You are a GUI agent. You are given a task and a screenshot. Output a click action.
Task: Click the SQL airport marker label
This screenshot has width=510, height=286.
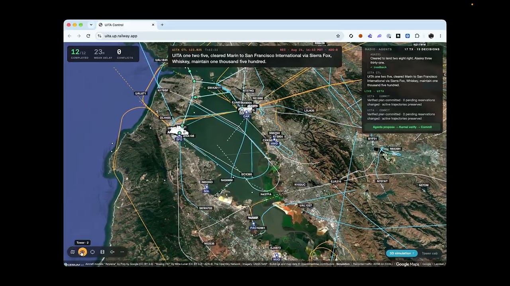(x=206, y=191)
